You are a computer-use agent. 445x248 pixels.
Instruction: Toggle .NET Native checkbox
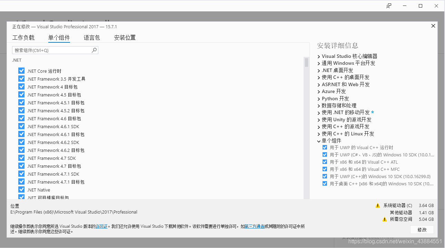(x=21, y=190)
